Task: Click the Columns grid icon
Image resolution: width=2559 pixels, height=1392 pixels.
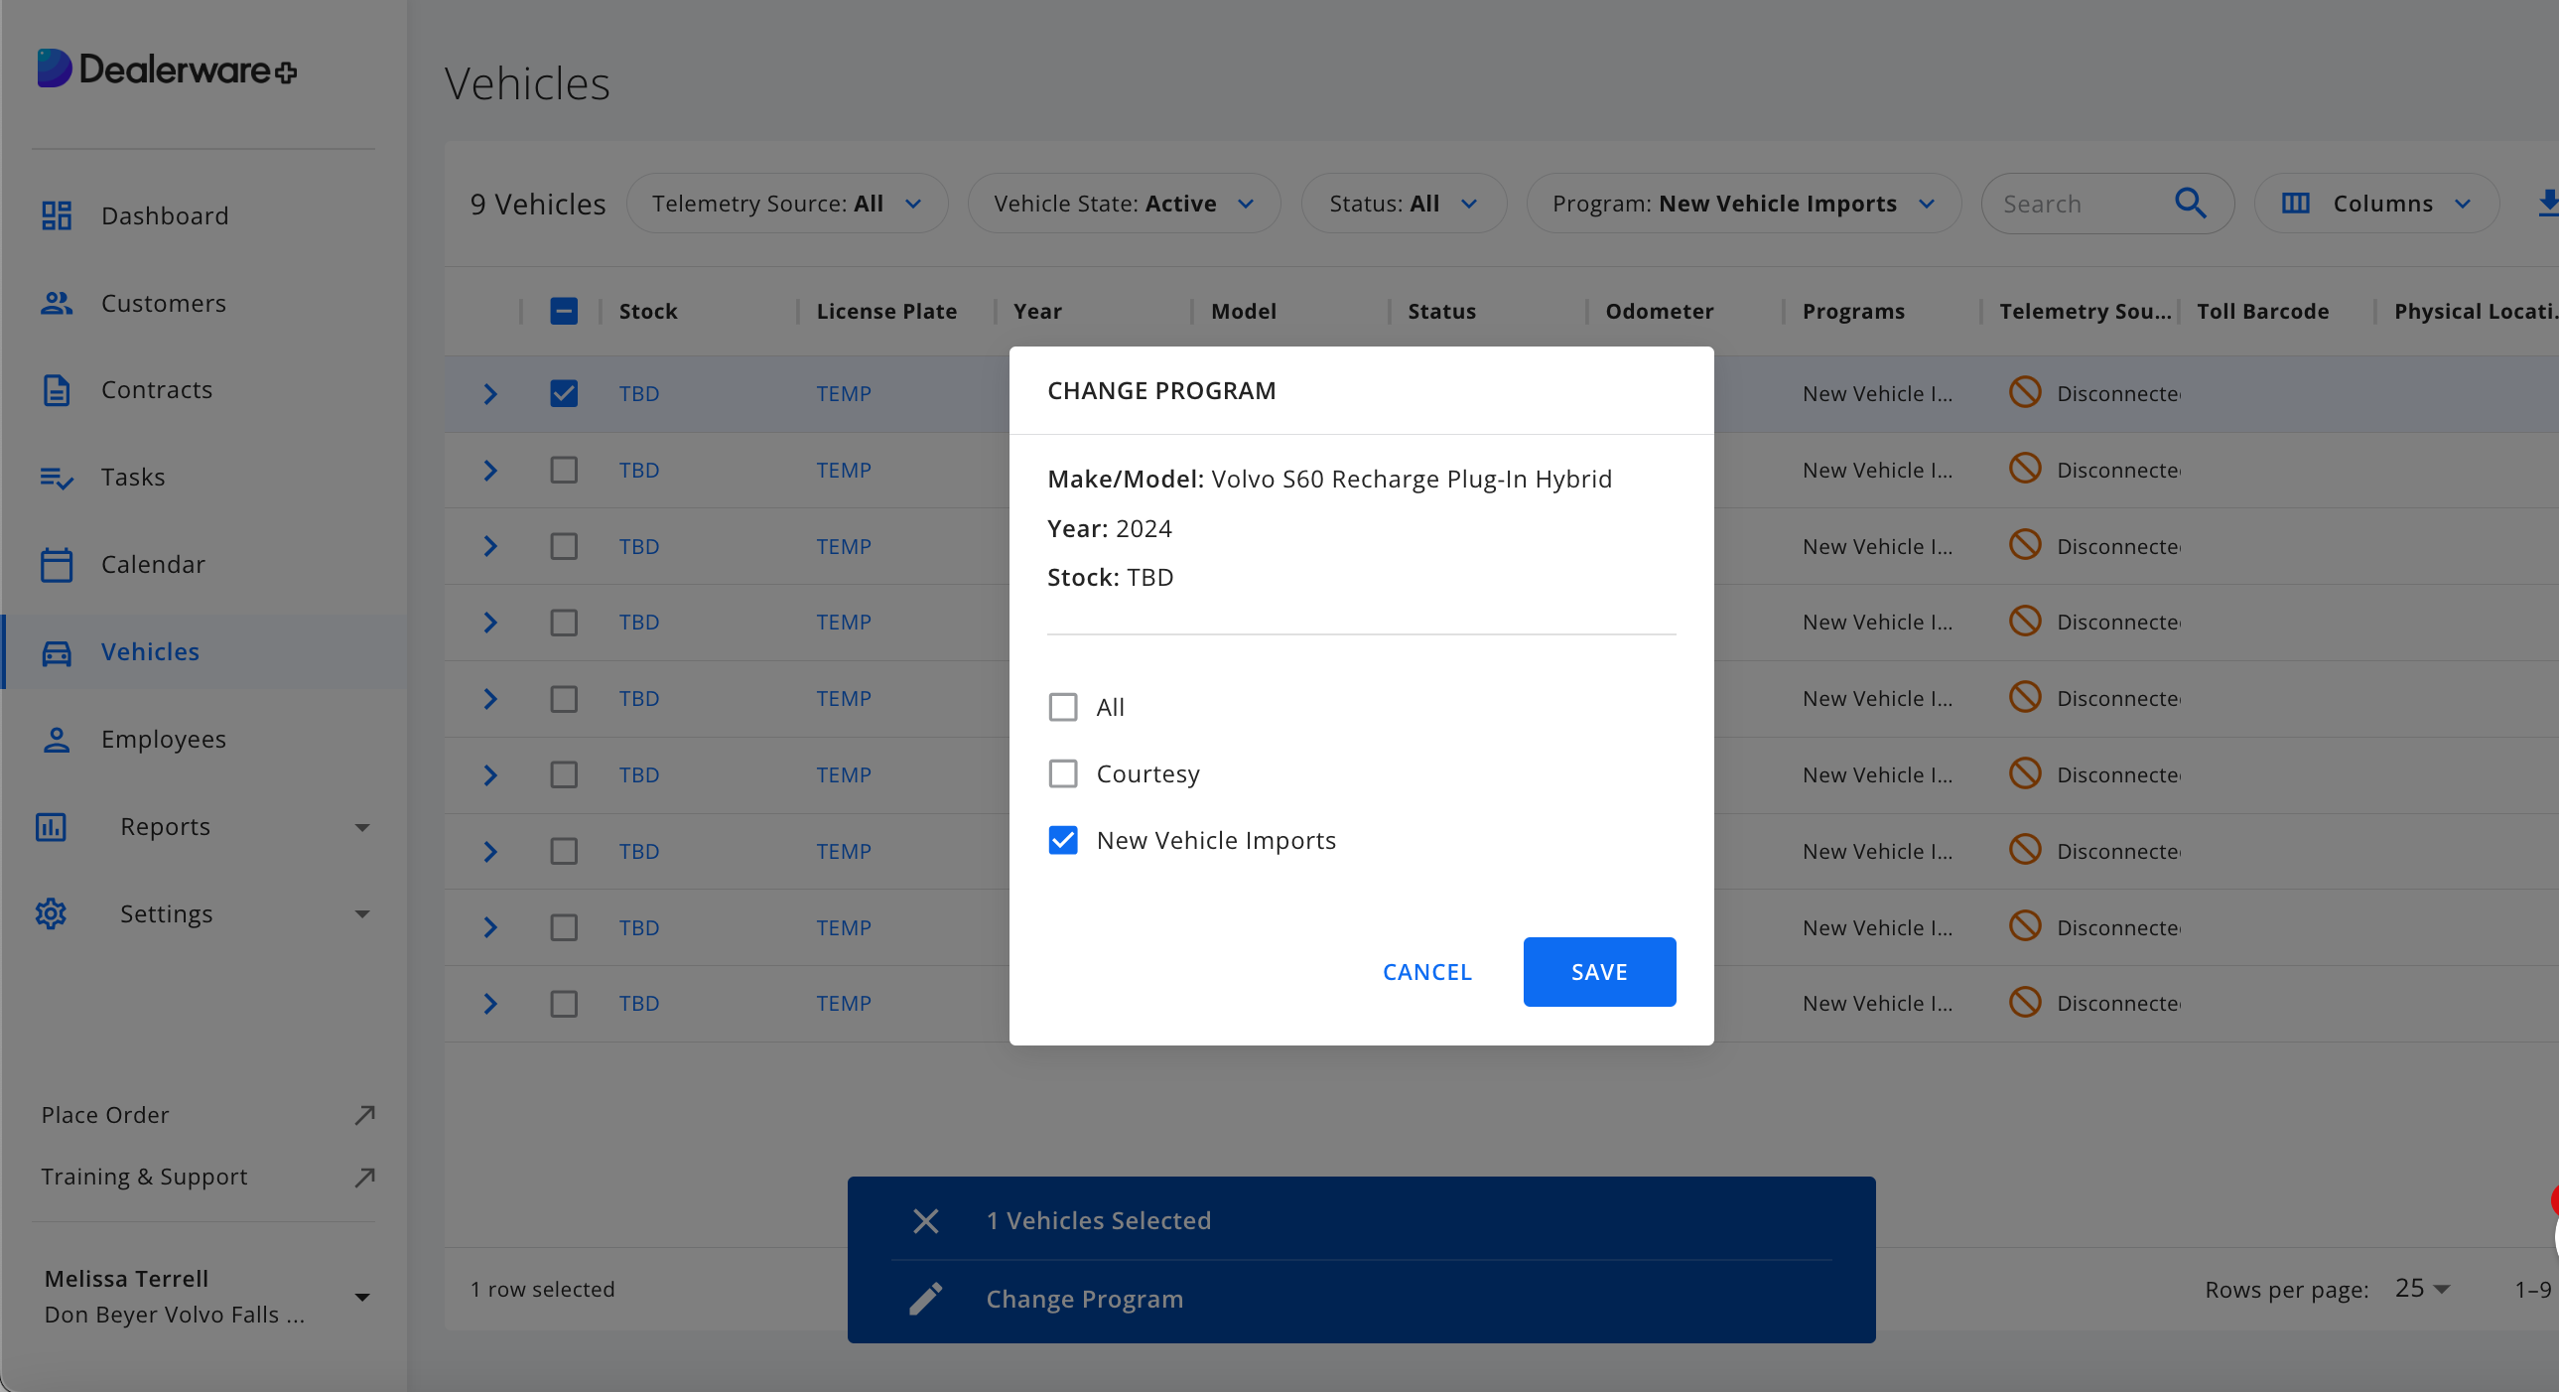Action: [2295, 204]
